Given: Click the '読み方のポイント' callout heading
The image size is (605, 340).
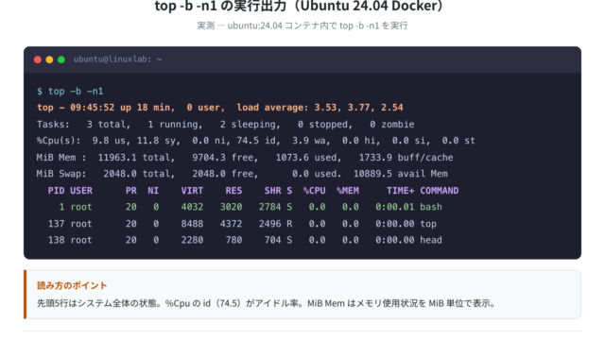Looking at the screenshot, I should click(x=72, y=285).
